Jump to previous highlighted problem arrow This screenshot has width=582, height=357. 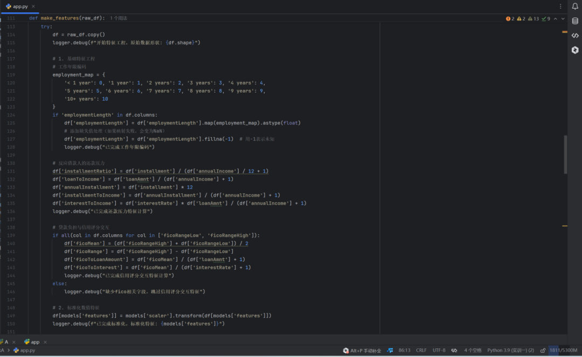[x=556, y=19]
